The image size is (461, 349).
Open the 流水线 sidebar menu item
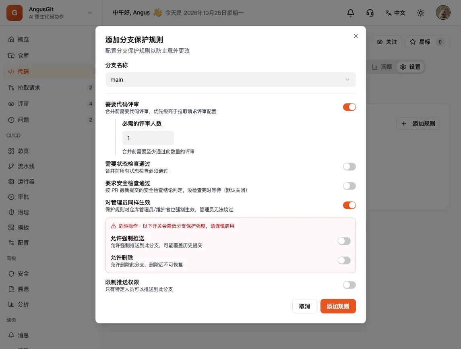point(50,166)
